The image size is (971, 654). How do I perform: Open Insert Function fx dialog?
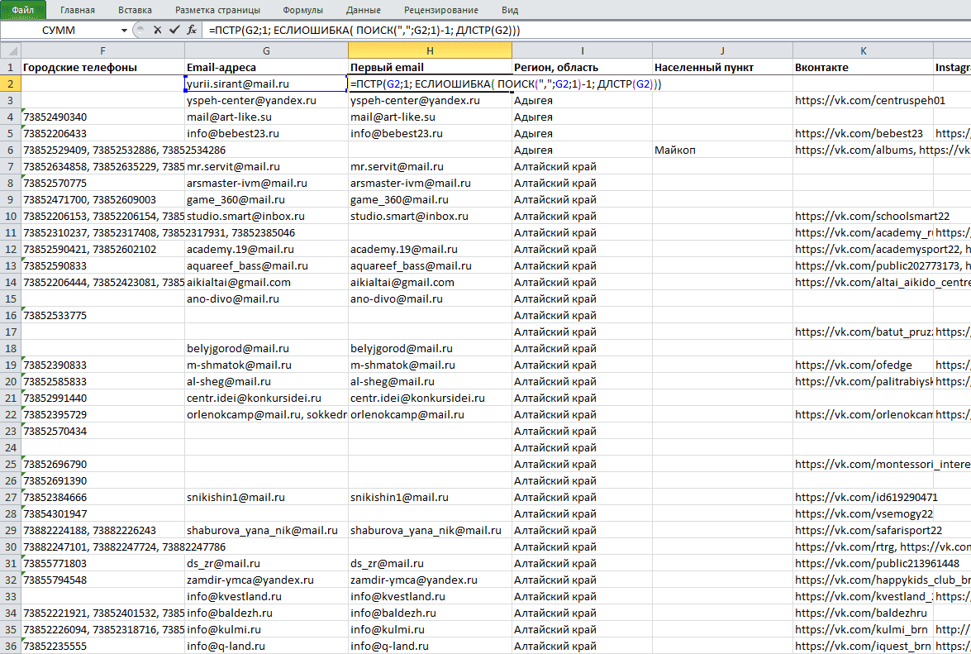(192, 30)
